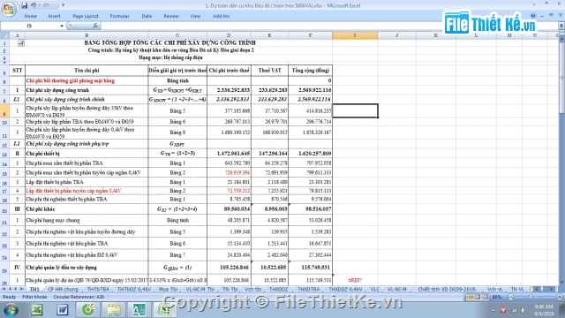Switch to the THXDTBA sheet
The image size is (565, 318).
tap(309, 289)
